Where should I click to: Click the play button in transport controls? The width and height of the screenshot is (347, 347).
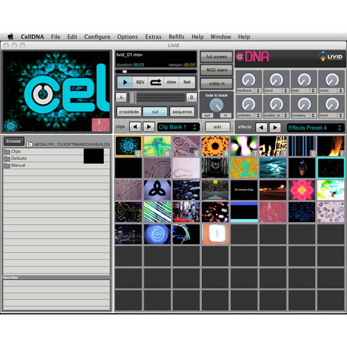coord(125,82)
